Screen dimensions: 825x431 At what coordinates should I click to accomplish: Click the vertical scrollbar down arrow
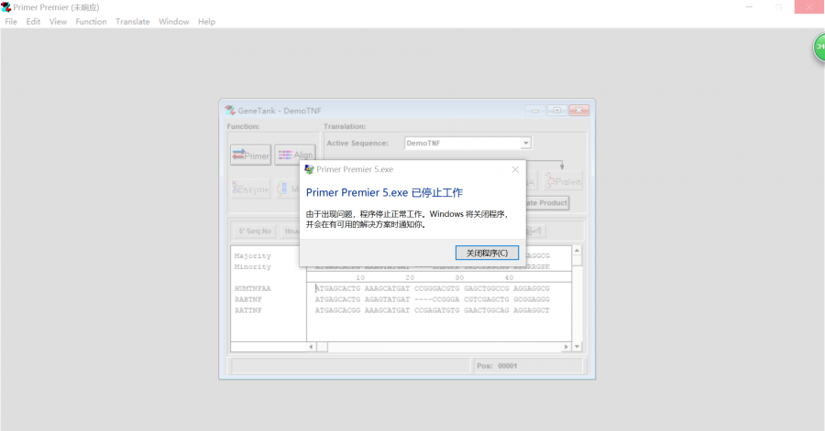(x=577, y=347)
